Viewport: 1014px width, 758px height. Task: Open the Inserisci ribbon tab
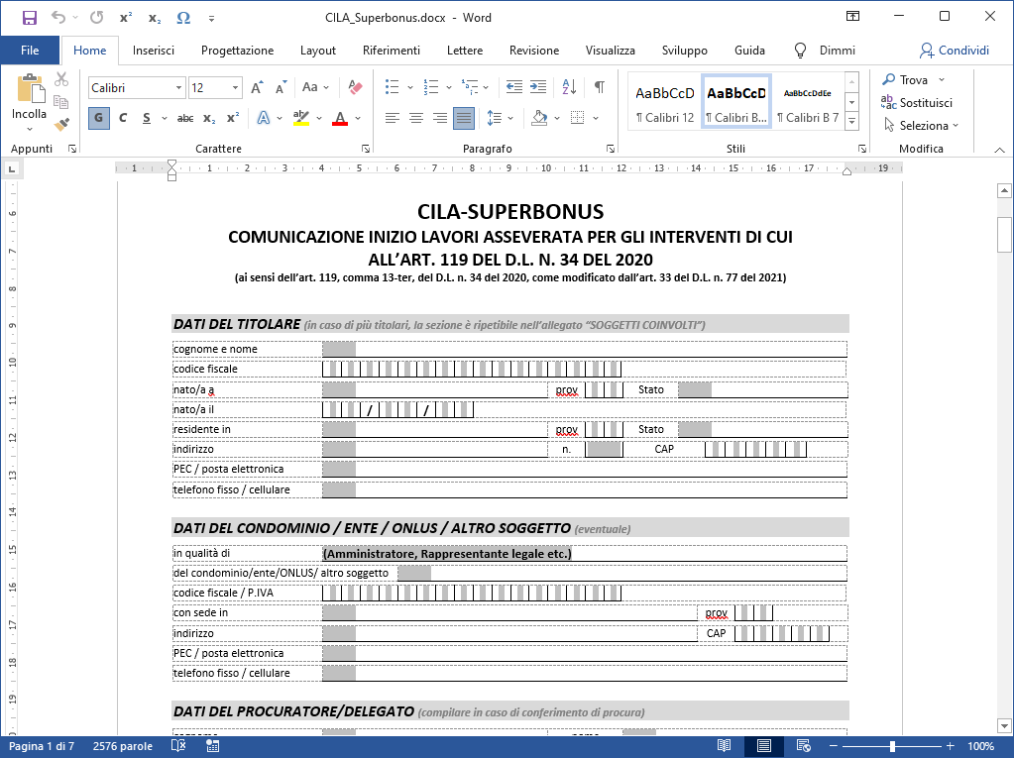[154, 51]
